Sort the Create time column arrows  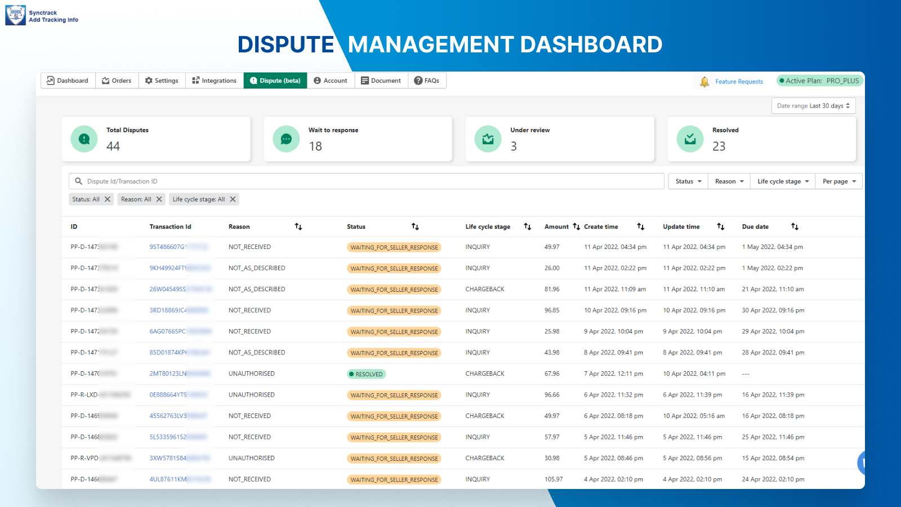[x=641, y=226]
